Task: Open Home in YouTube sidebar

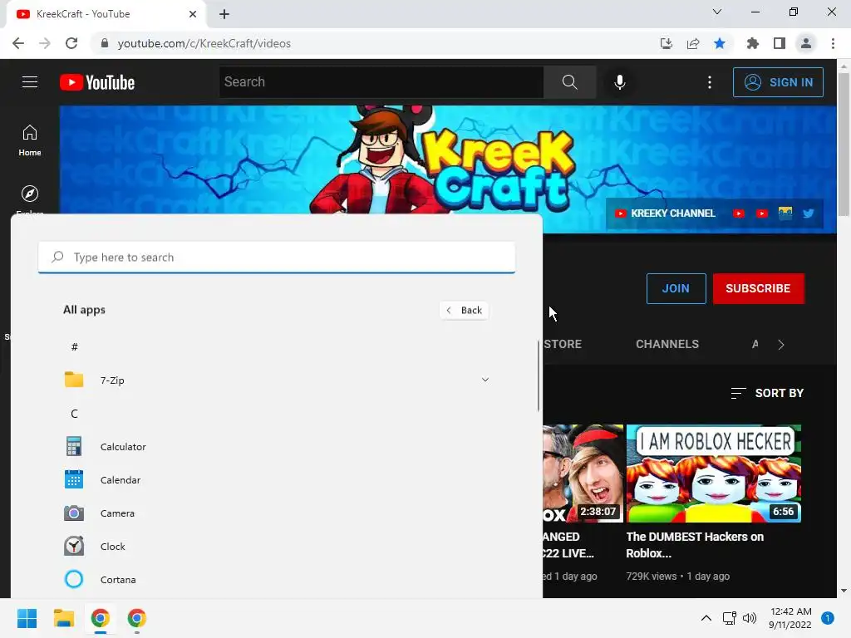Action: pos(30,140)
